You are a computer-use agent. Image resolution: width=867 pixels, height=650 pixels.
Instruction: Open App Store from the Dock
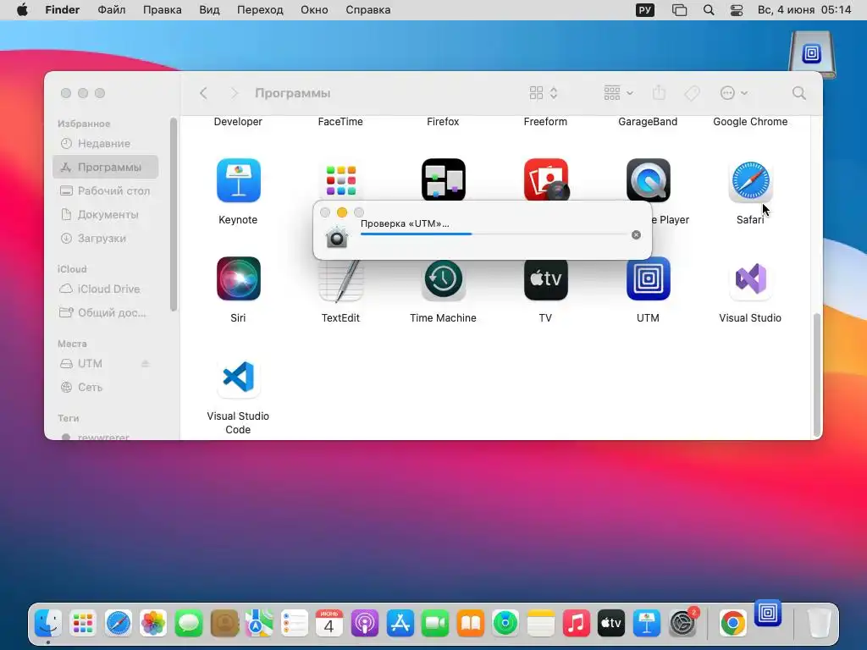(400, 624)
